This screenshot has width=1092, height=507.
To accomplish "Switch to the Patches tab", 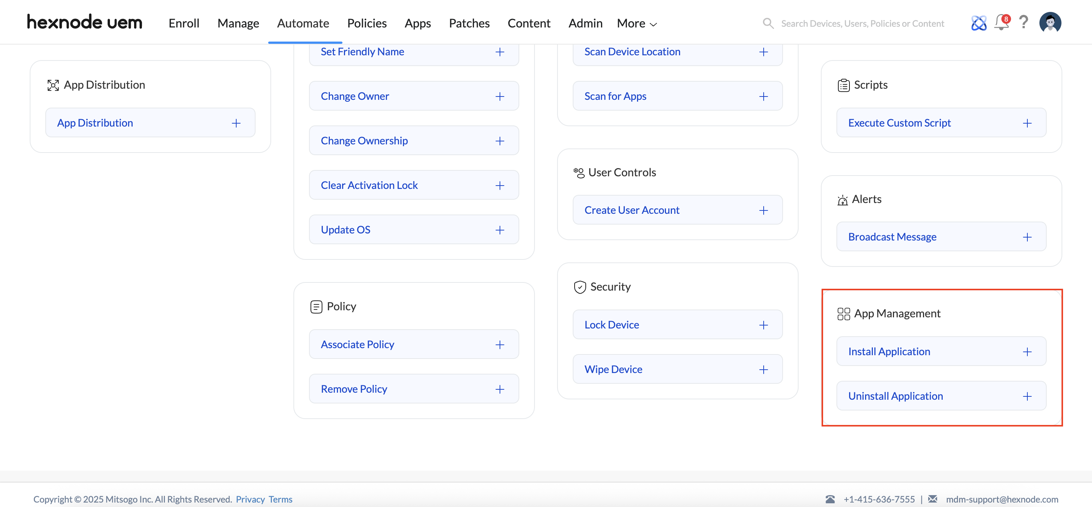I will pos(469,23).
